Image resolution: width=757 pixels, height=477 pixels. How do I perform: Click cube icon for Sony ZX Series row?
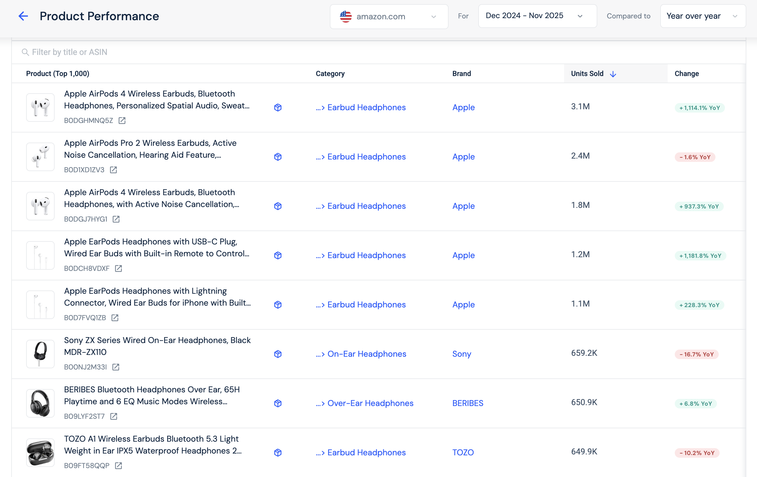(x=278, y=354)
